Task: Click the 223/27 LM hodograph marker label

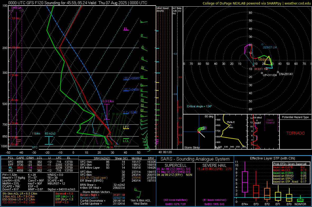Action: click(270, 47)
